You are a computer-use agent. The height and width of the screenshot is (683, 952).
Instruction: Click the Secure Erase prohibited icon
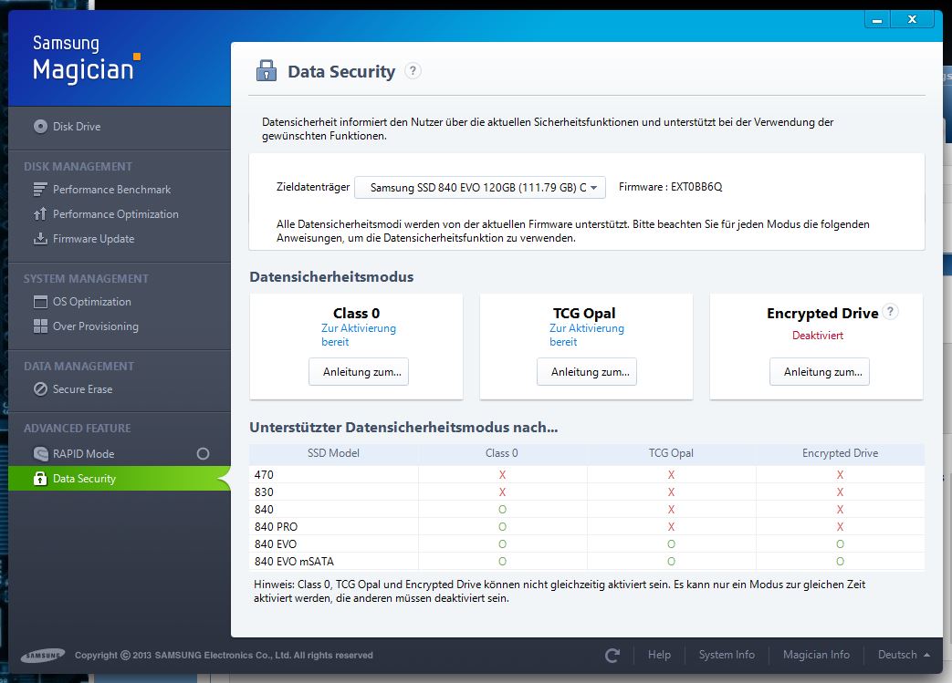[40, 388]
